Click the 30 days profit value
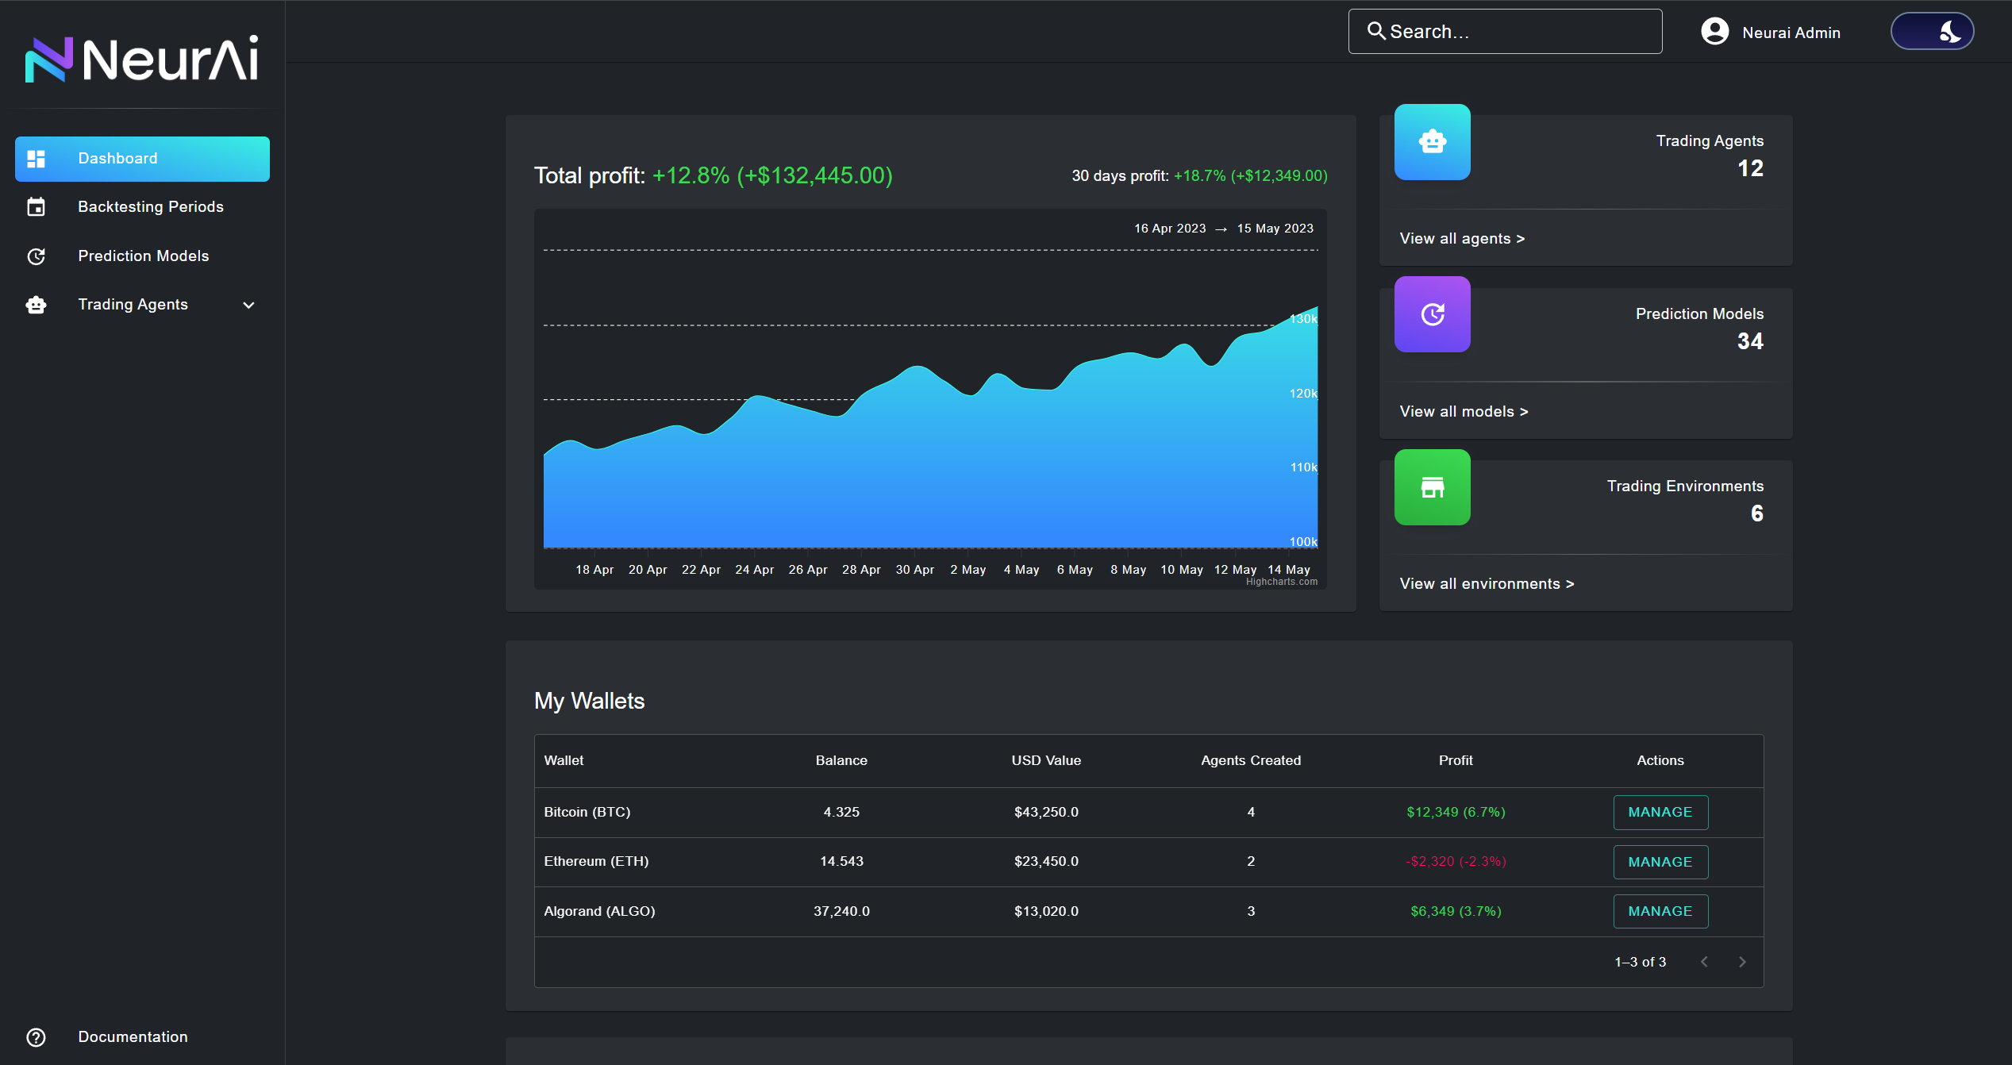Screen dimensions: 2012x1065 pos(1250,176)
